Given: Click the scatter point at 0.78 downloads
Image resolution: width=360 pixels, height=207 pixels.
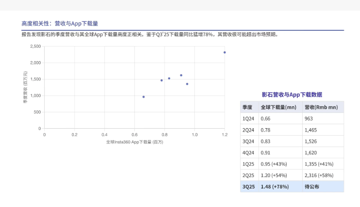Looking at the screenshot, I should 162,80.
